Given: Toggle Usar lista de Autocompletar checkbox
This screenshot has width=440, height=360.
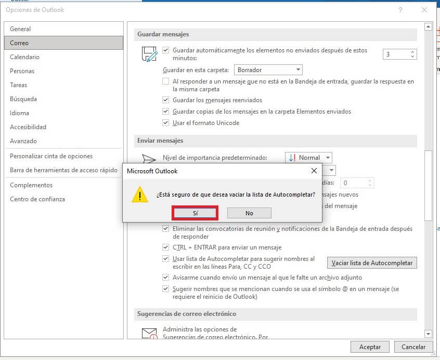Looking at the screenshot, I should 165,259.
